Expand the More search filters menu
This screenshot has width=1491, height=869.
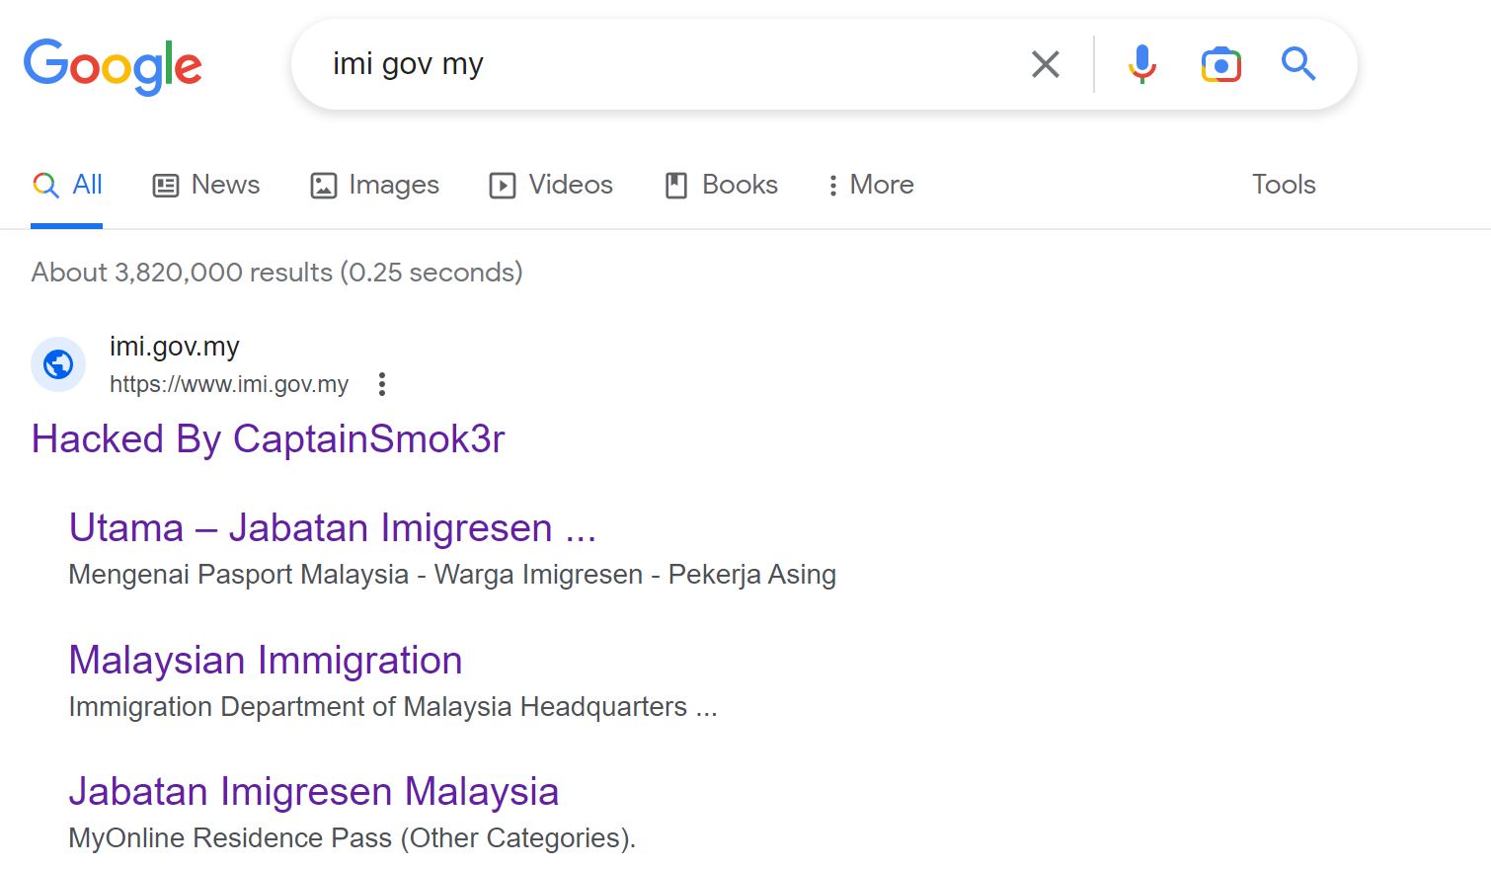(x=871, y=185)
